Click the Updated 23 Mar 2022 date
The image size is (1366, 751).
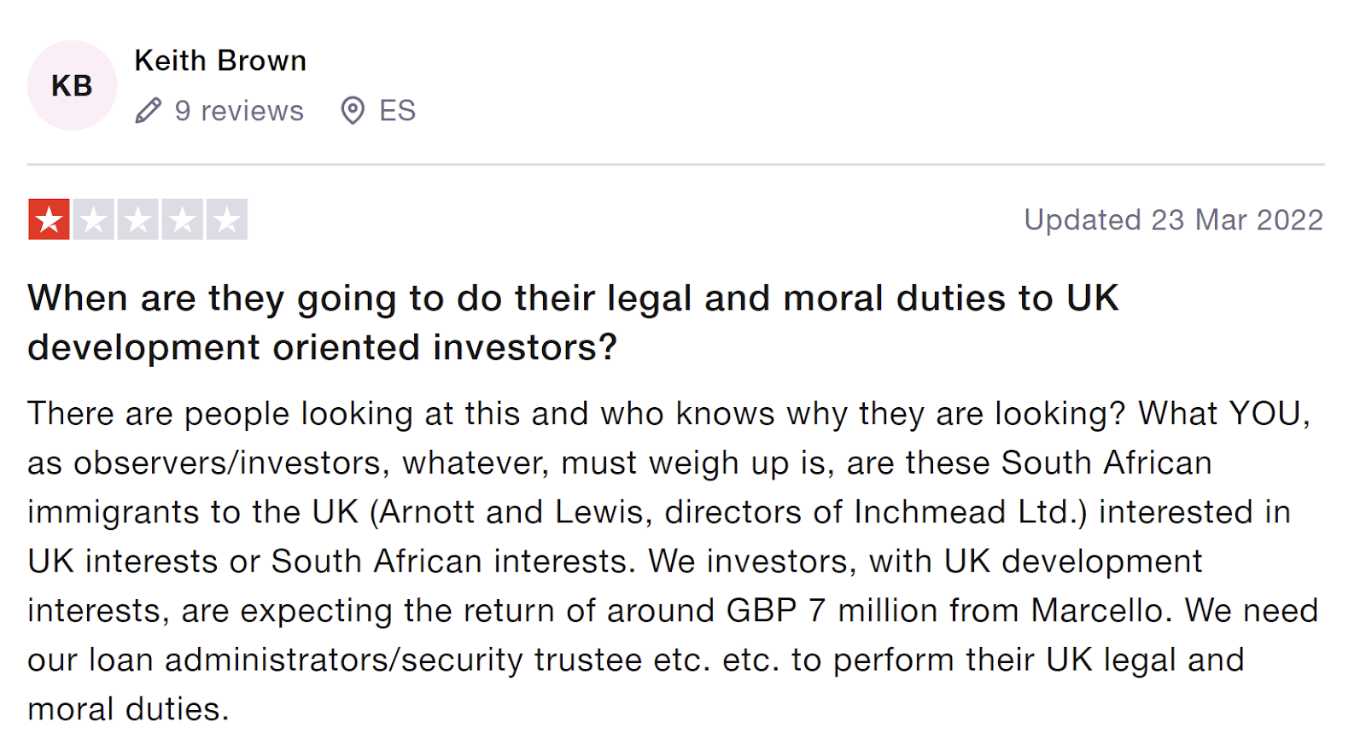pyautogui.click(x=1173, y=220)
